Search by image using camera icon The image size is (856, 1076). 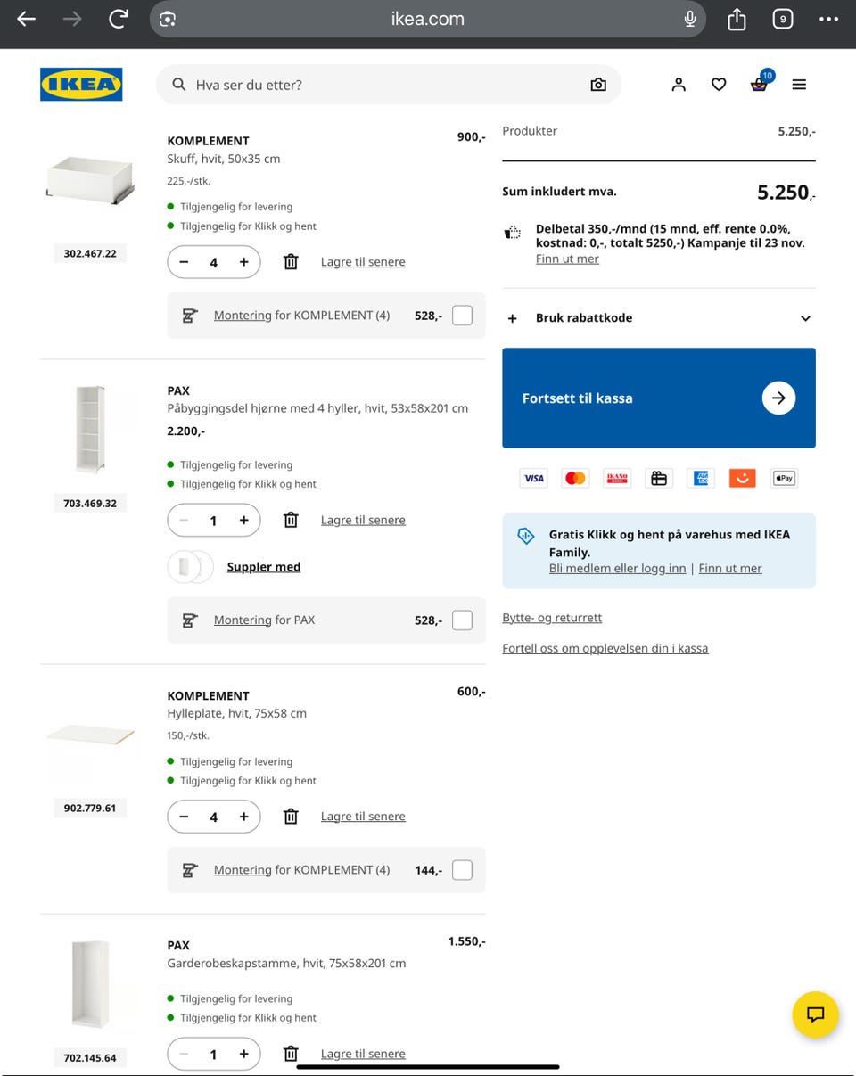598,85
